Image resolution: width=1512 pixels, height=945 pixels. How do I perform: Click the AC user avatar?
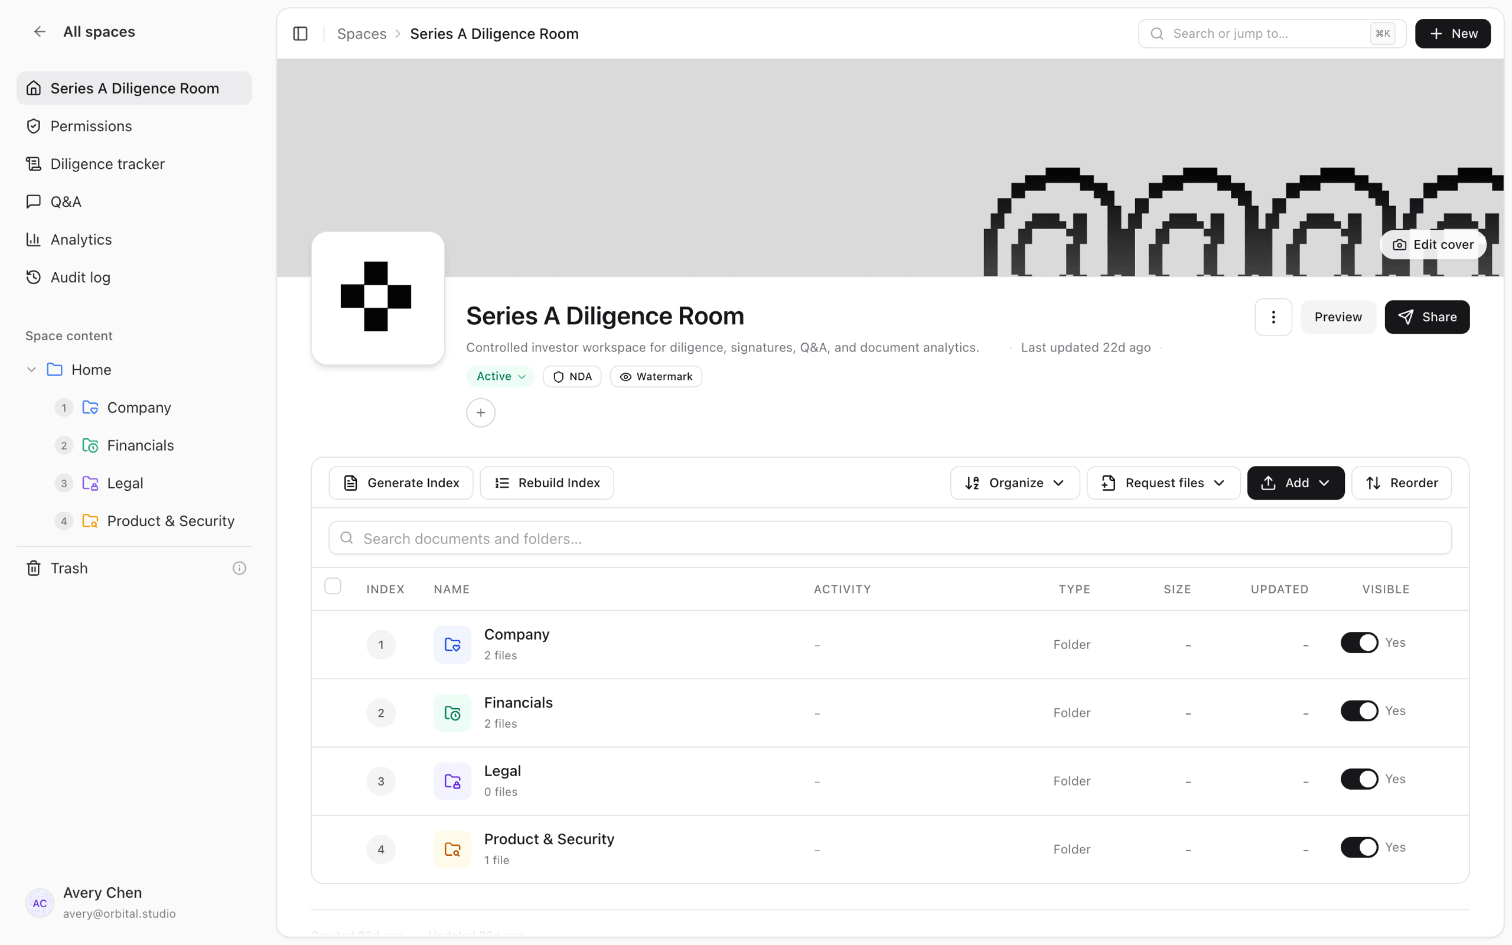pyautogui.click(x=40, y=903)
